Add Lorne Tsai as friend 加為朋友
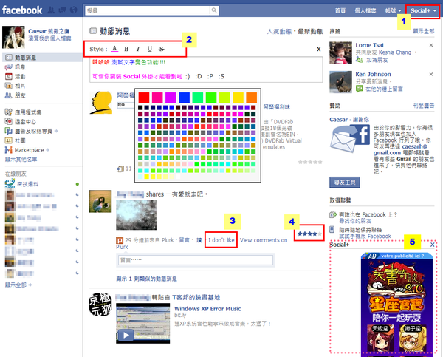Viewport: 443px width, 357px height. point(377,60)
